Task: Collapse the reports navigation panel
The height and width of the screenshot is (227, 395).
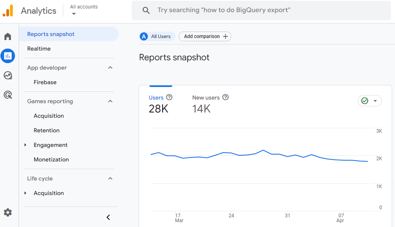Action: [108, 217]
